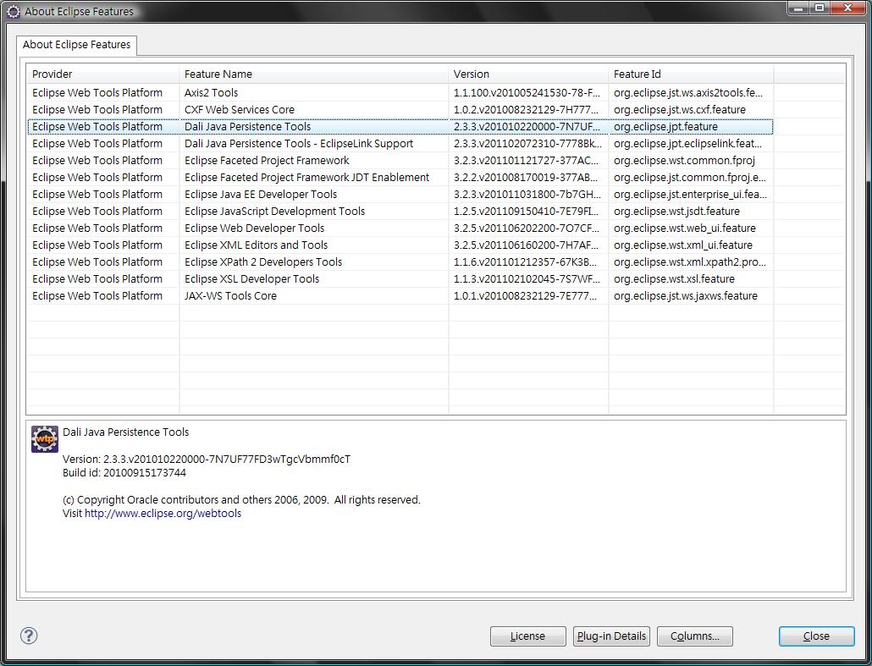Click version 1.1.100.v201005241530 cell

(x=527, y=93)
